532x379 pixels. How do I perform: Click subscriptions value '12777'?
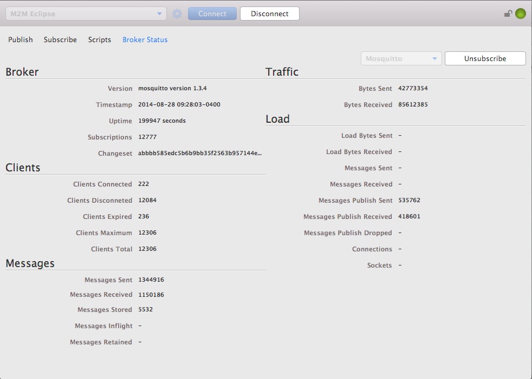pos(147,137)
